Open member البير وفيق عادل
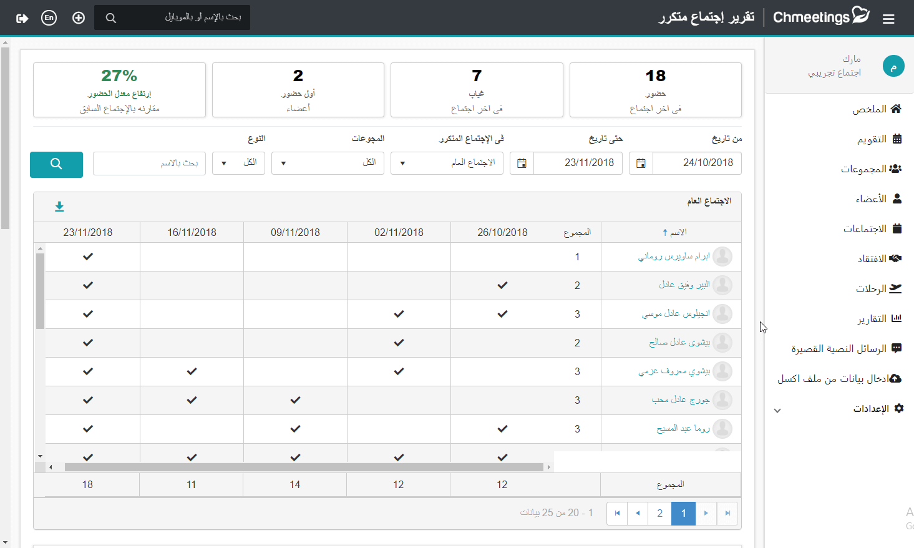This screenshot has width=914, height=548. pos(684,285)
